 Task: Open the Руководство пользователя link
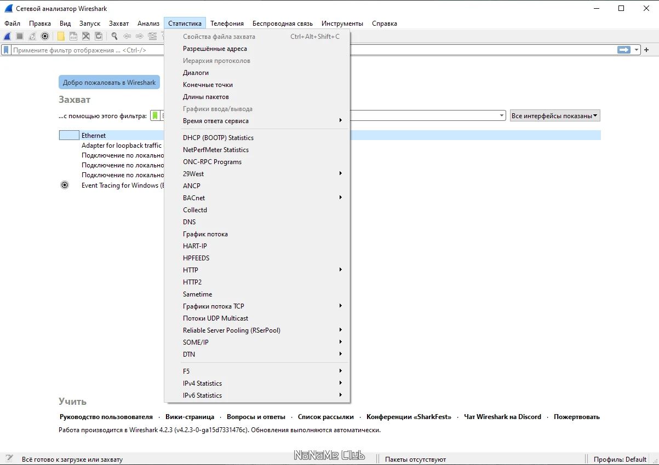click(x=106, y=417)
